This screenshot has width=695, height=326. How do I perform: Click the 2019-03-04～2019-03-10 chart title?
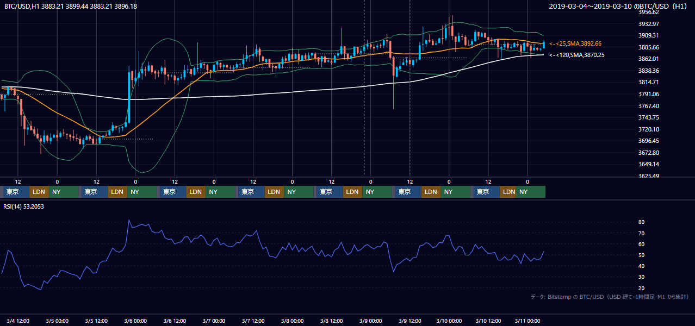619,6
